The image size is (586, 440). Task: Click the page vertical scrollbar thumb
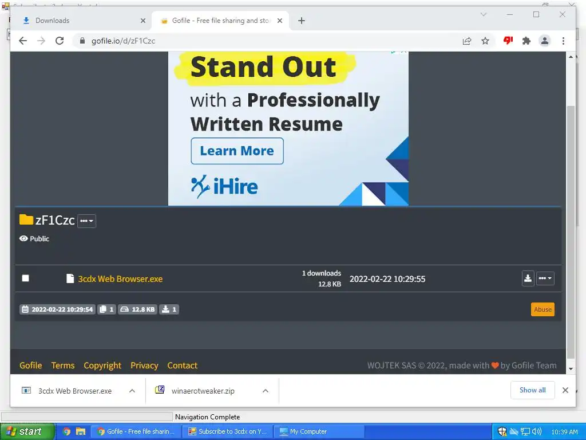pyautogui.click(x=571, y=232)
